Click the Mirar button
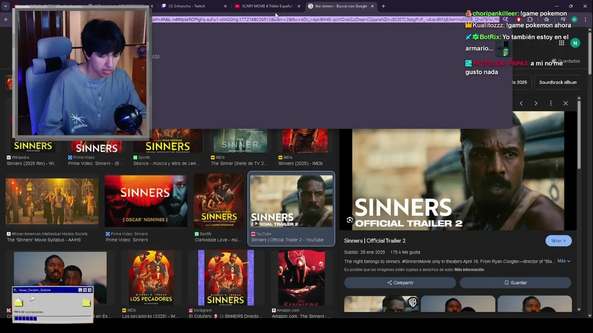 click(x=558, y=241)
